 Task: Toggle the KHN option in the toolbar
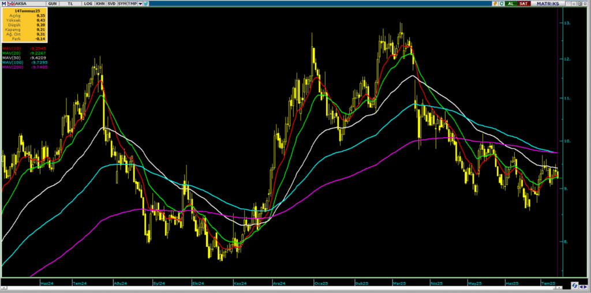(100, 4)
